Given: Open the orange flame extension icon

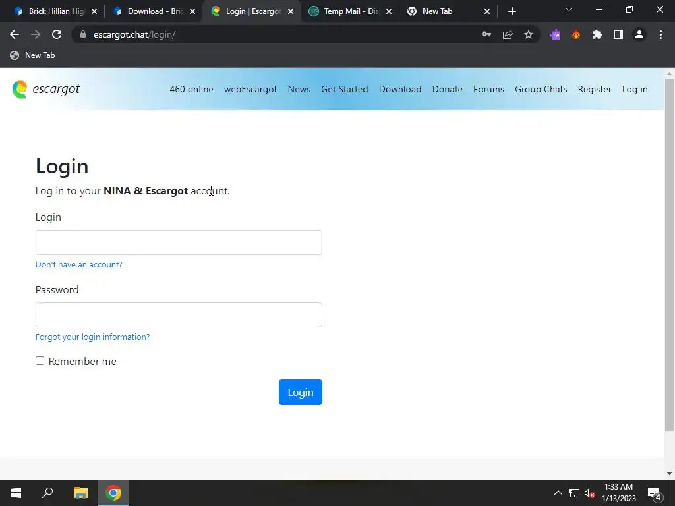Looking at the screenshot, I should 576,34.
